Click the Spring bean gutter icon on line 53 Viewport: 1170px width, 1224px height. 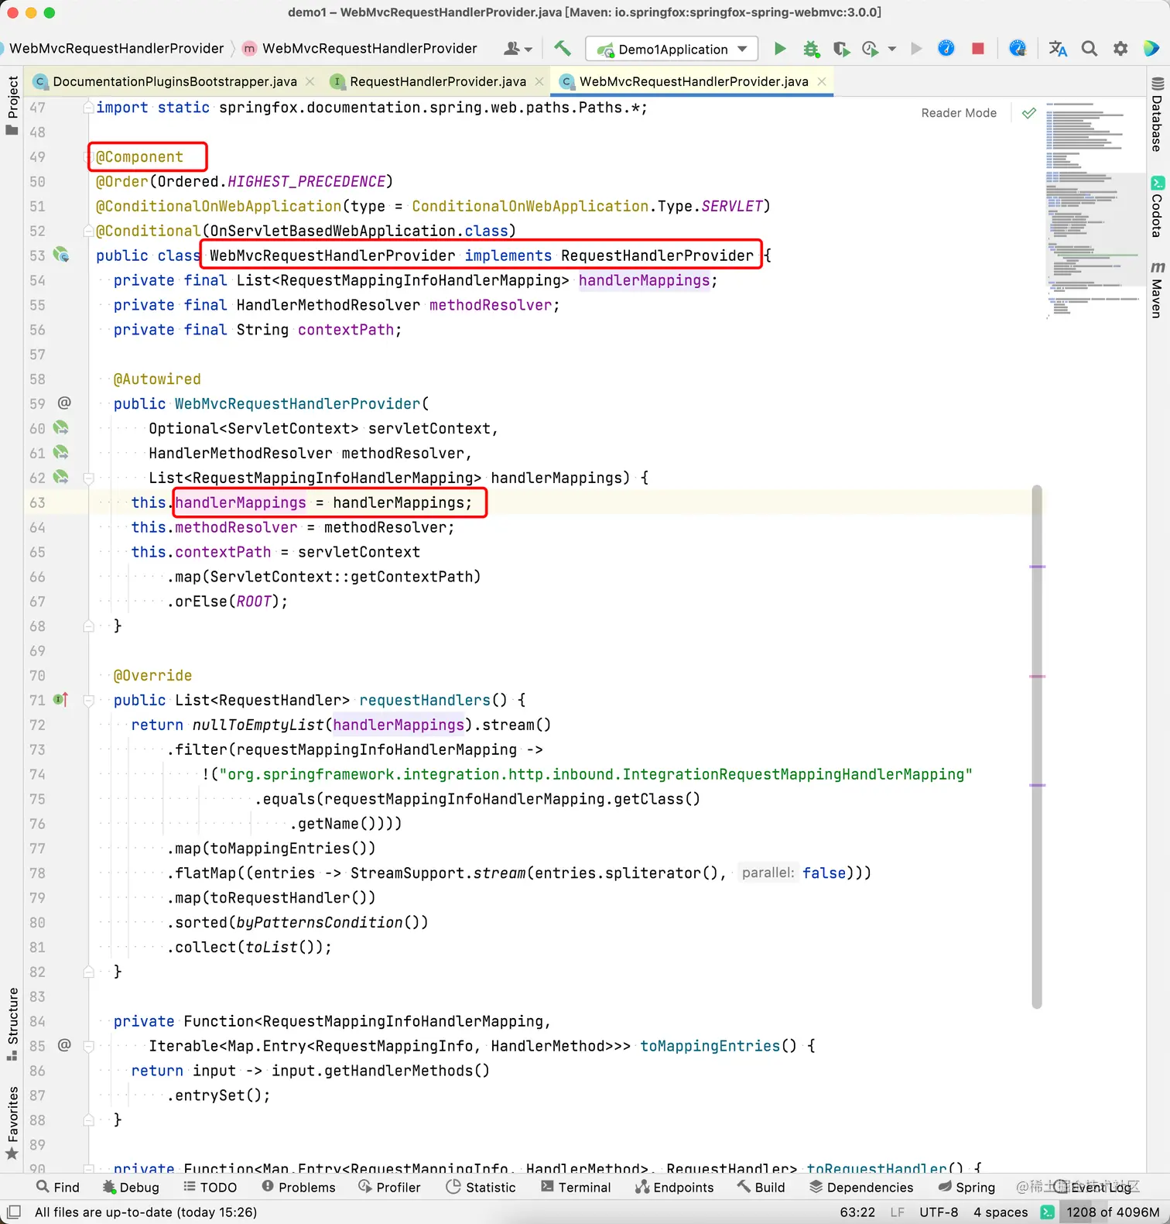[61, 255]
